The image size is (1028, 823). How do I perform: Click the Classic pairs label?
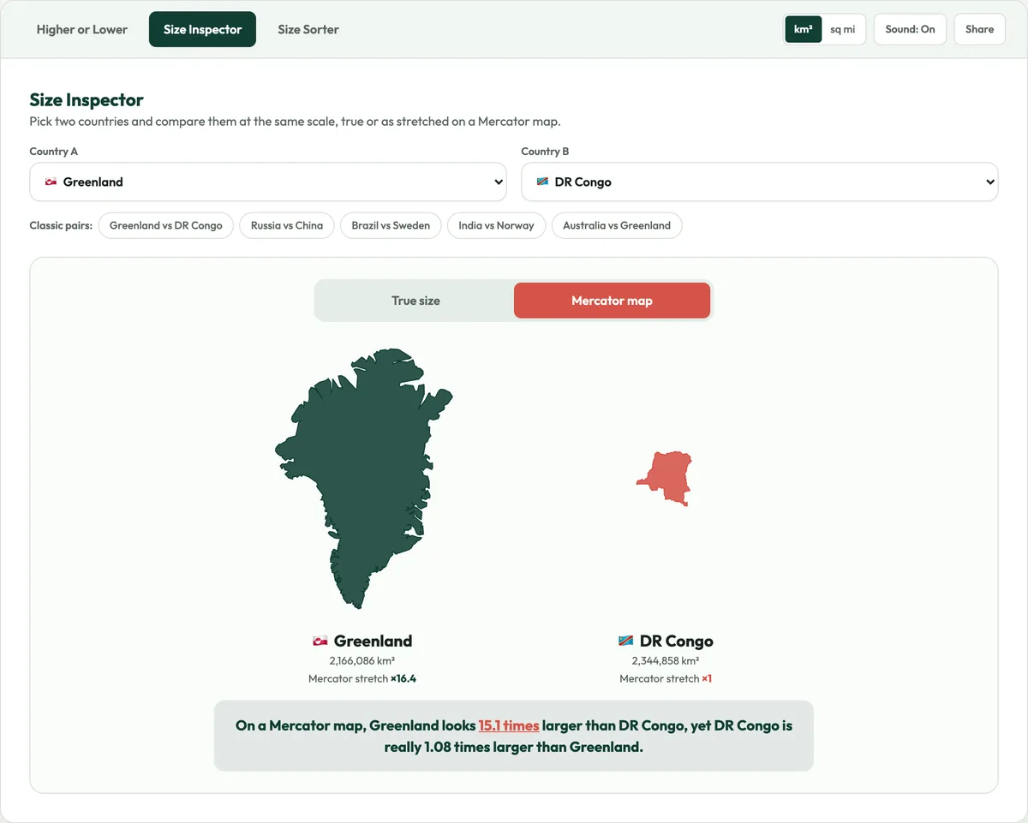[x=61, y=225]
